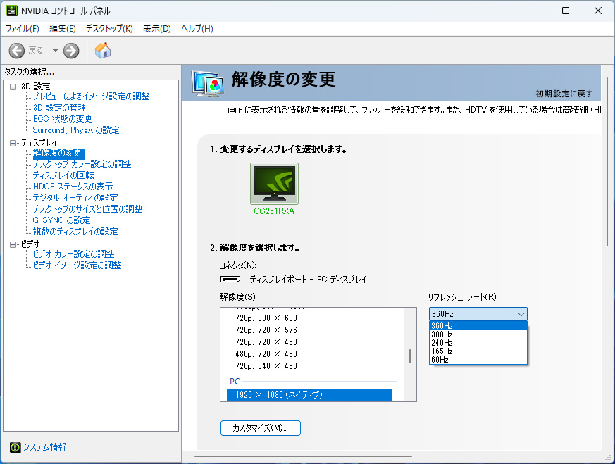
Task: Collapse the ビデオ tree node
Action: pyautogui.click(x=13, y=244)
